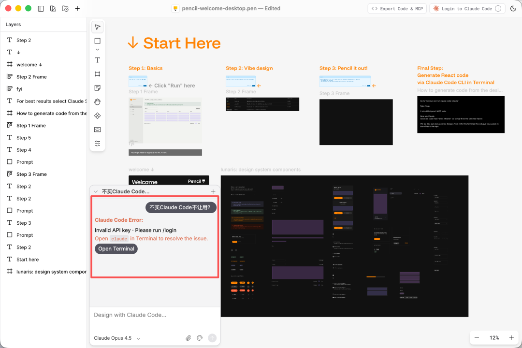Click the Open Terminal button
The width and height of the screenshot is (522, 348).
[x=116, y=249]
